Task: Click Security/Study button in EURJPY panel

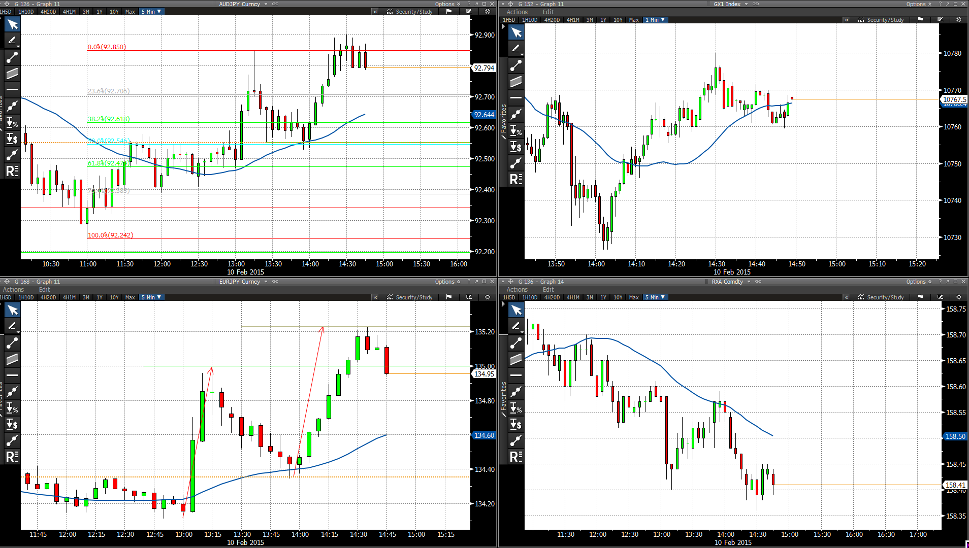Action: click(x=410, y=297)
